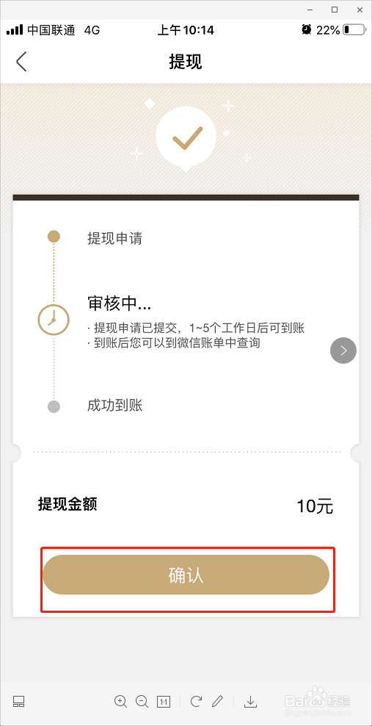Open the thumbnail gallery view icon
This screenshot has width=372, height=726.
pyautogui.click(x=18, y=702)
